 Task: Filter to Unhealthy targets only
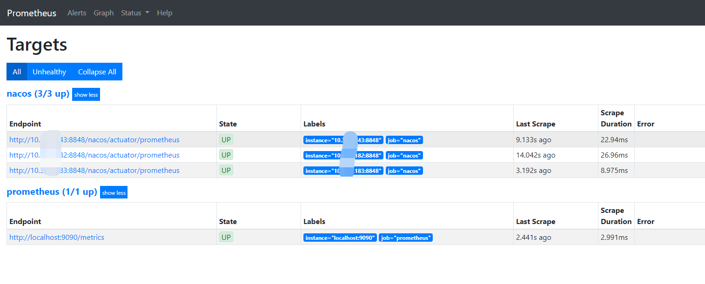pos(49,72)
